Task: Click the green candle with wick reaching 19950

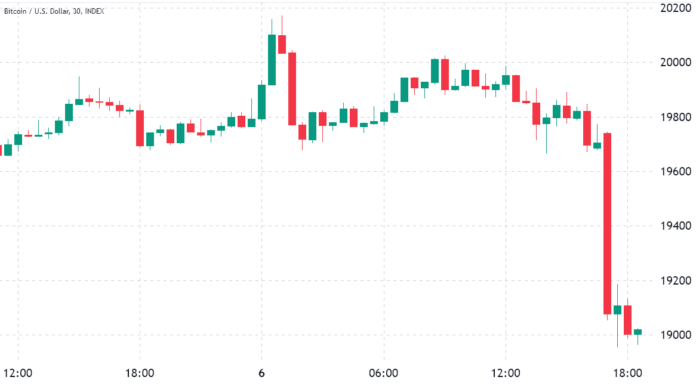Action: tap(79, 101)
